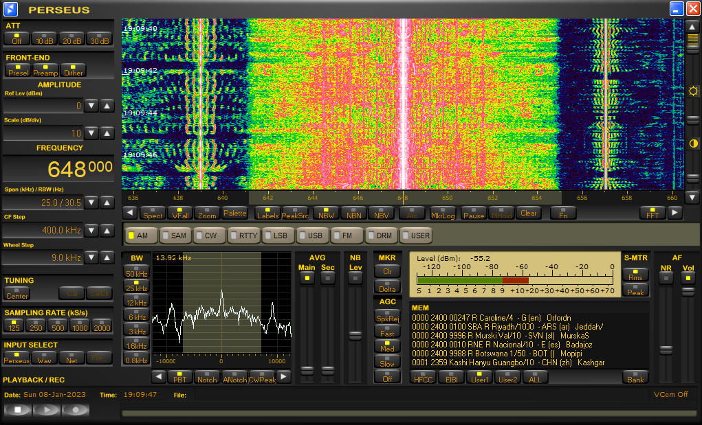Screen dimensions: 702x425
Task: Click the Palette button
Action: 234,213
